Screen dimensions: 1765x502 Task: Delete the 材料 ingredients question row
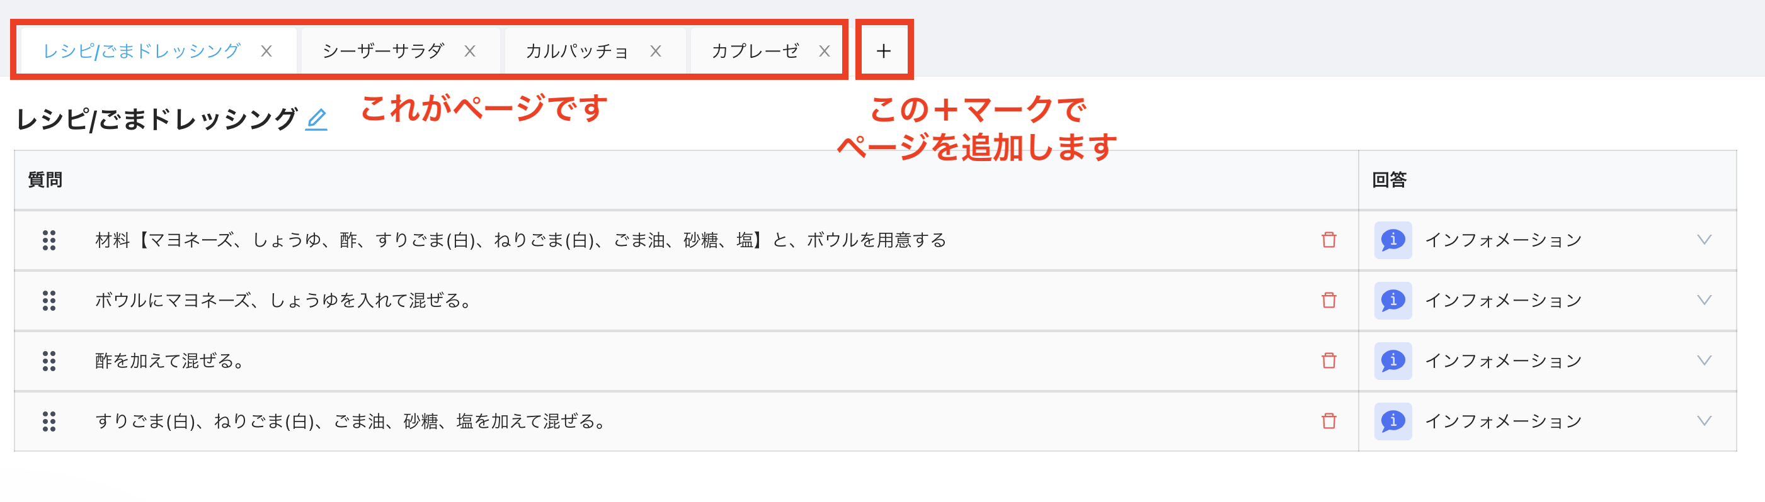[x=1328, y=240]
